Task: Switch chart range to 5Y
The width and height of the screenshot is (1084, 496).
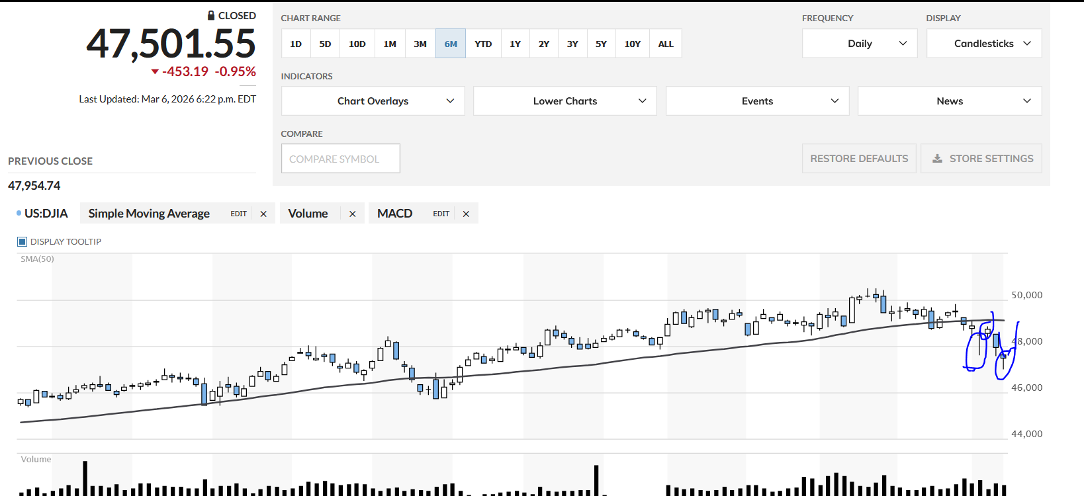Action: click(601, 44)
